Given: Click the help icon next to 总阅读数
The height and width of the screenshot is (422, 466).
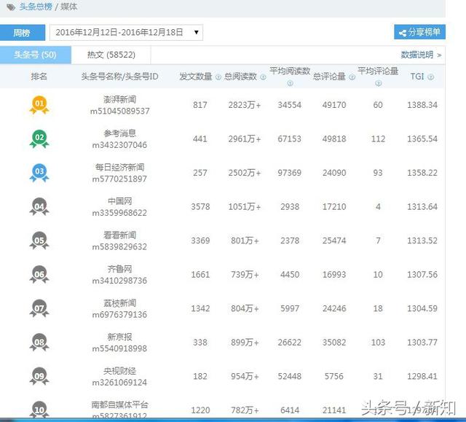Looking at the screenshot, I should click(263, 77).
